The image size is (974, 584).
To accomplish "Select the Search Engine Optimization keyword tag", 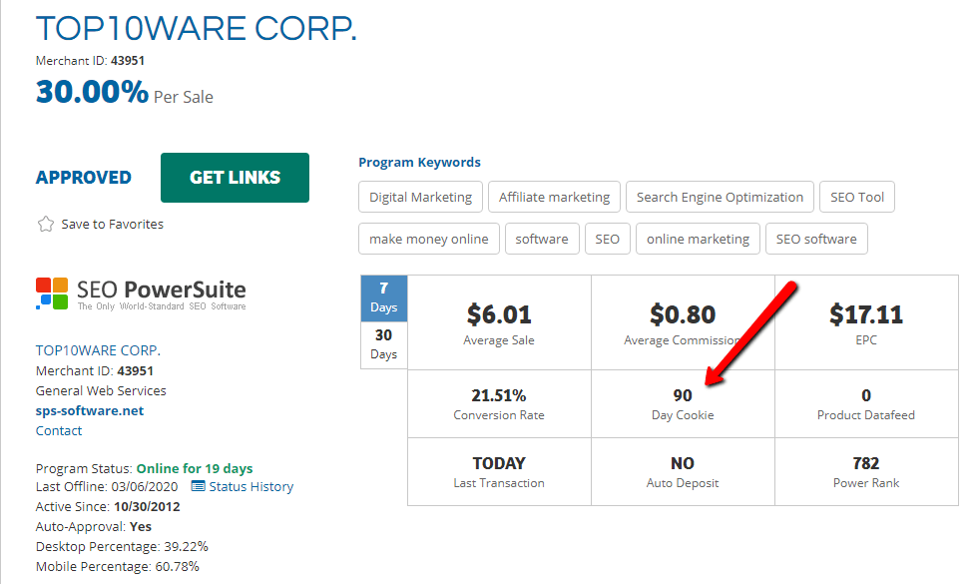I will click(720, 197).
